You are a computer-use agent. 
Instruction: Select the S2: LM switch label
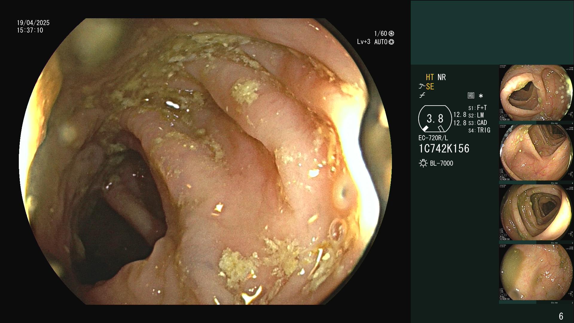pos(476,115)
